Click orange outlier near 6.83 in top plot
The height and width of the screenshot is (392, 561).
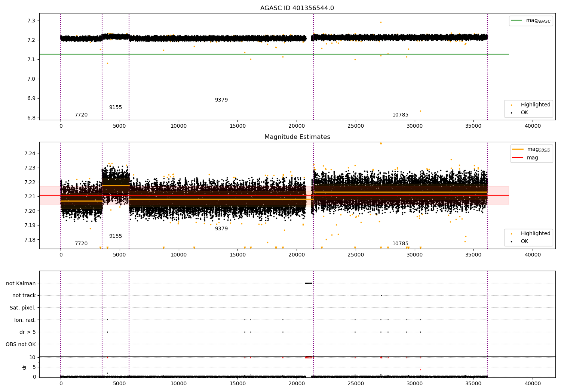[420, 111]
